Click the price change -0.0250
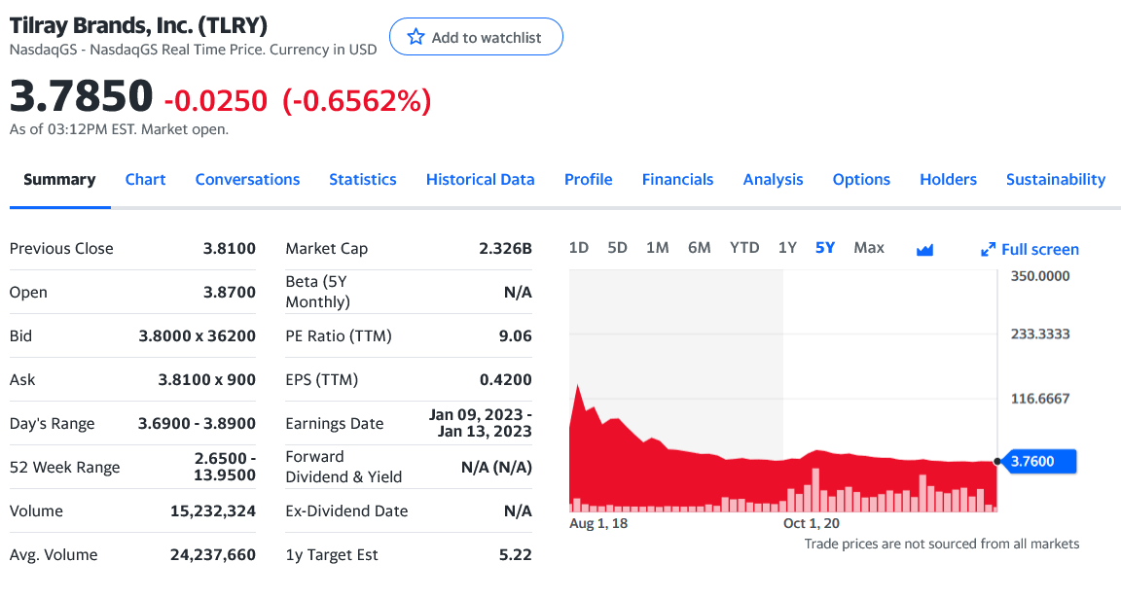Viewport: 1121px width, 598px height. point(216,101)
